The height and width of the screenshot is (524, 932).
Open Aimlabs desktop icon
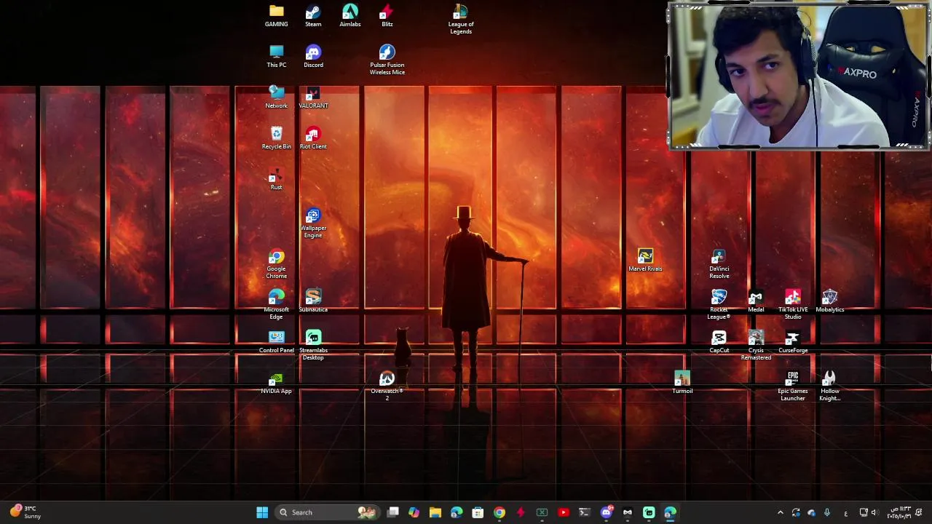click(x=350, y=16)
